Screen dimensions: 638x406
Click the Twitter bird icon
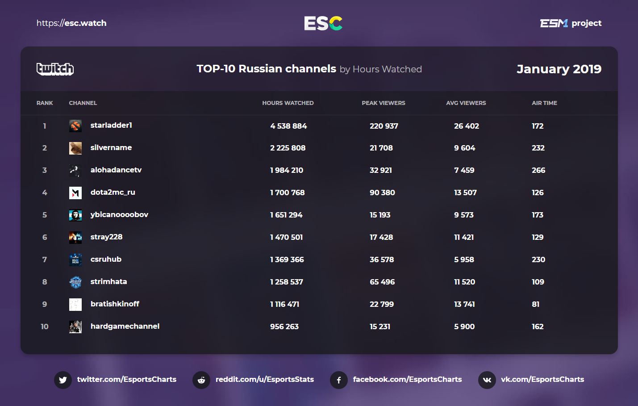click(x=63, y=380)
